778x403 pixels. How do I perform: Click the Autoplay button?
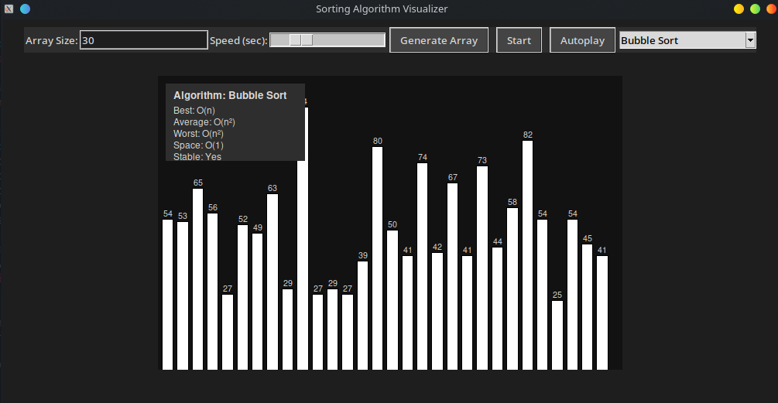pyautogui.click(x=582, y=40)
